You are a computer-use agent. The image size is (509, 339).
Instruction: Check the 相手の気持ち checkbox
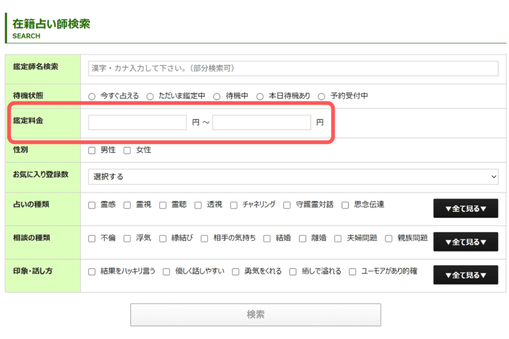204,238
